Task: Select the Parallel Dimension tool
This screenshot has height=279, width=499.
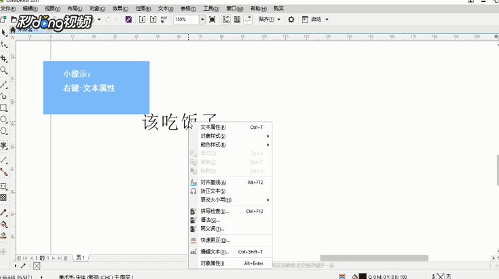Action: click(x=4, y=160)
